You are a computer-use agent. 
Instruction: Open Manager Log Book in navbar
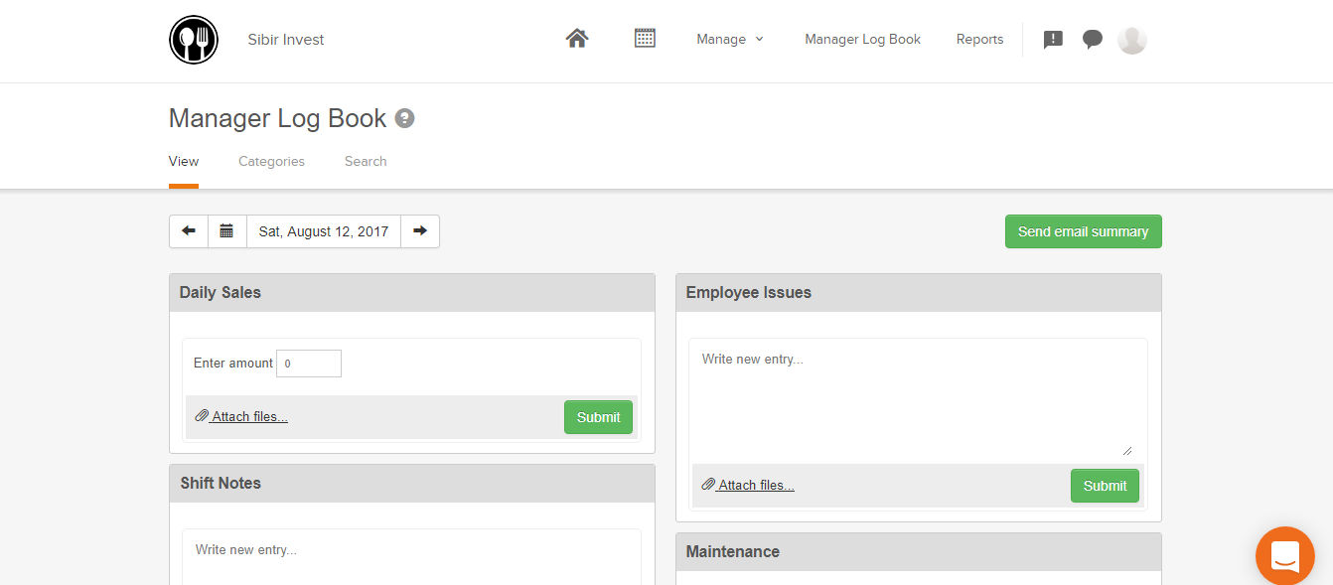click(862, 40)
